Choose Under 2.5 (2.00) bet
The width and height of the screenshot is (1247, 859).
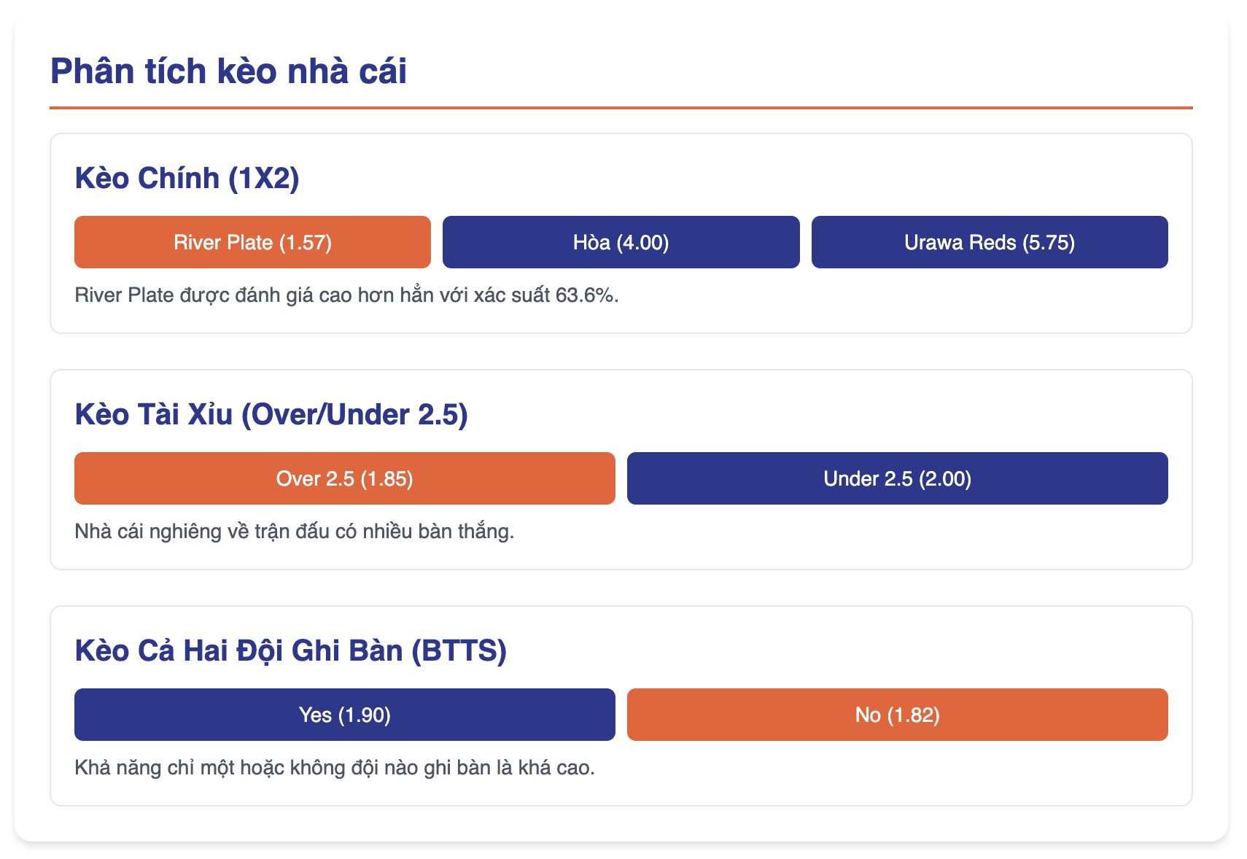898,478
